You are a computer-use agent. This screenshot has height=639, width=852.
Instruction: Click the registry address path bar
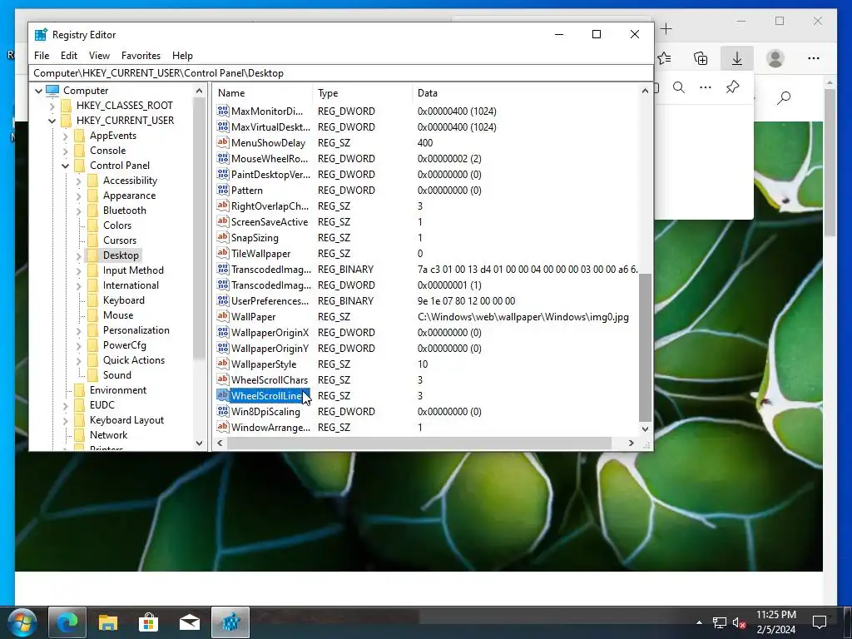click(x=340, y=73)
